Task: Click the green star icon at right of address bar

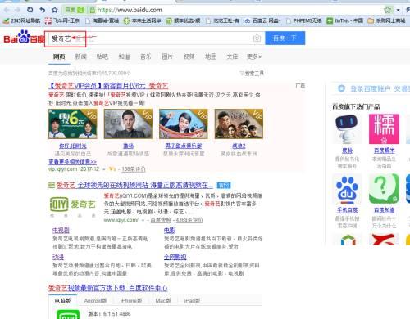Action: coord(388,10)
